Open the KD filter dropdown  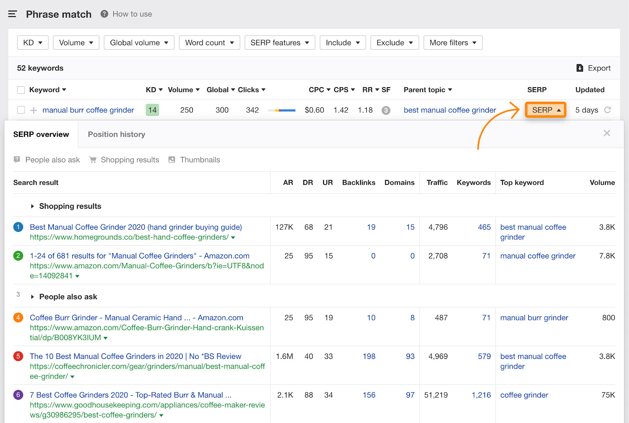tap(33, 42)
